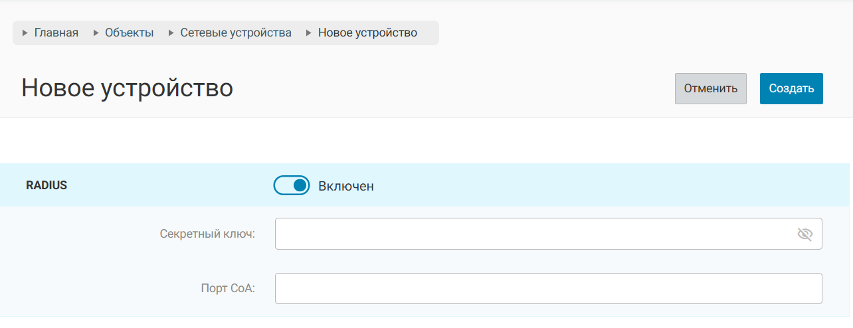Click the arrow icon before 'Главная'
This screenshot has width=853, height=328.
(25, 33)
